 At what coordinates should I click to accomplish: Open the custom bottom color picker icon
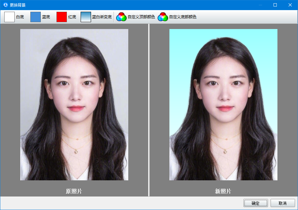[x=163, y=17]
